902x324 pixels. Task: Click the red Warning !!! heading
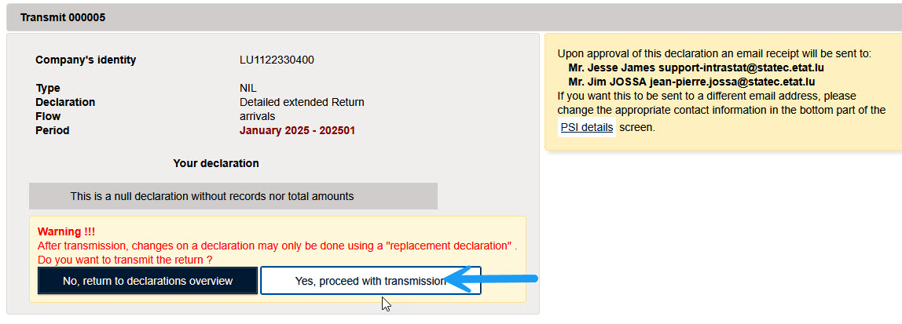click(67, 231)
